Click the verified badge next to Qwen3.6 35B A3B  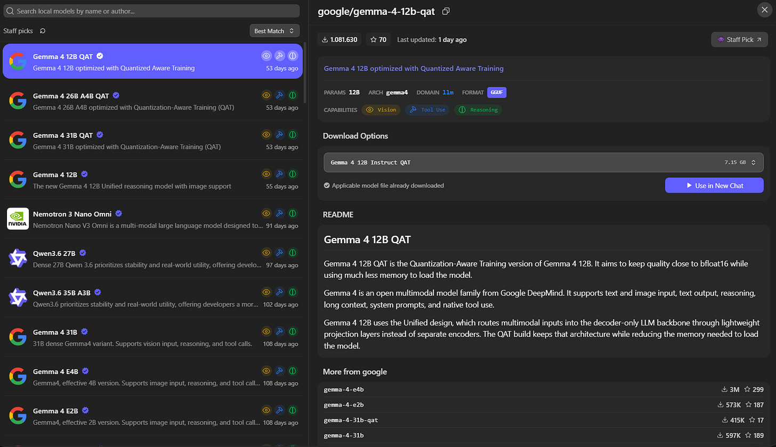coord(98,292)
